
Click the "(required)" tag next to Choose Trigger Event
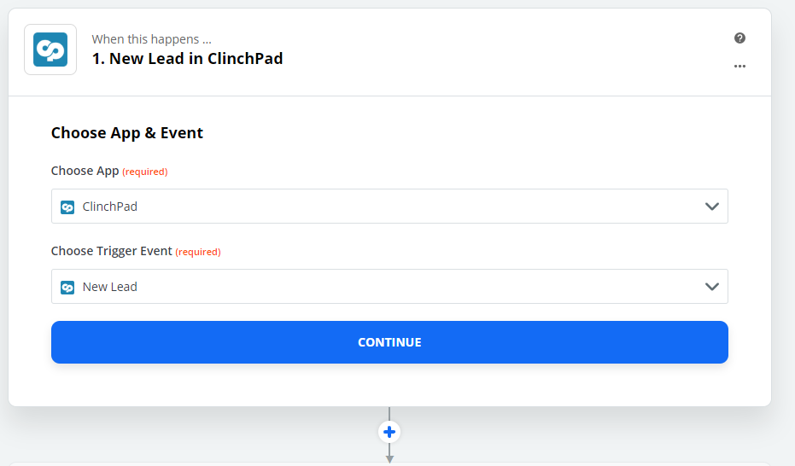coord(198,252)
